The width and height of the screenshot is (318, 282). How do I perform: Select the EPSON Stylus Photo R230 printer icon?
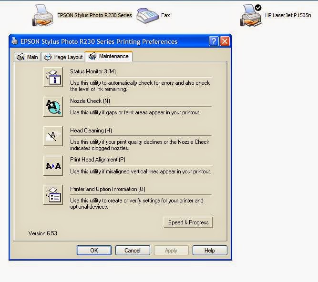[x=43, y=16]
